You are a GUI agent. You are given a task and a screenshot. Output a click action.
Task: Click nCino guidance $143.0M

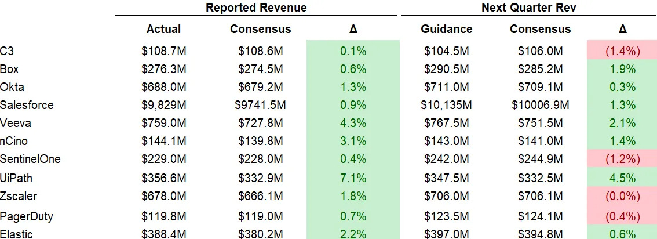447,141
